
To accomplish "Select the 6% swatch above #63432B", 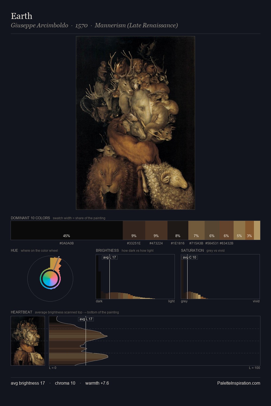I will click(226, 230).
